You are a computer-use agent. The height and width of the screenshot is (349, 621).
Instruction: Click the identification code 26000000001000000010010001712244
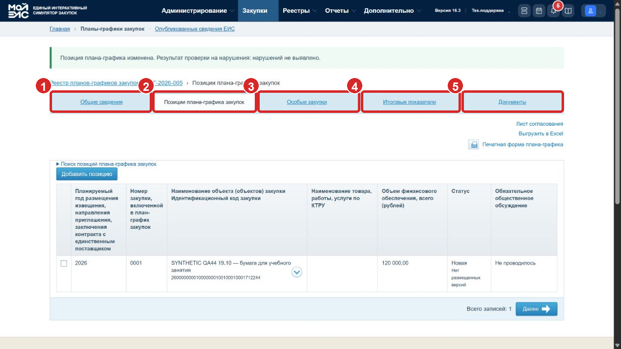(216, 278)
